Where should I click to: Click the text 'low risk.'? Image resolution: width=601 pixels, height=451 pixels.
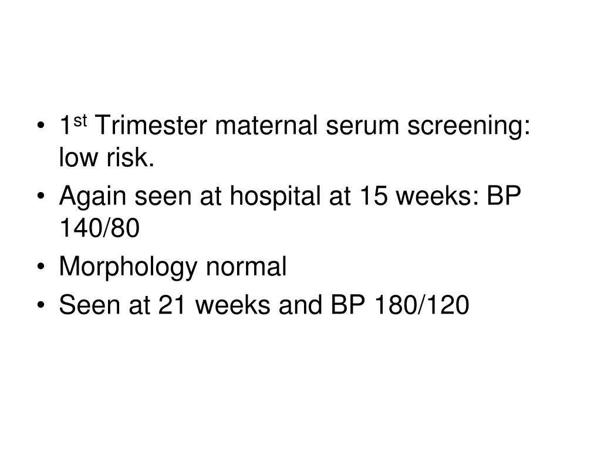coord(107,157)
